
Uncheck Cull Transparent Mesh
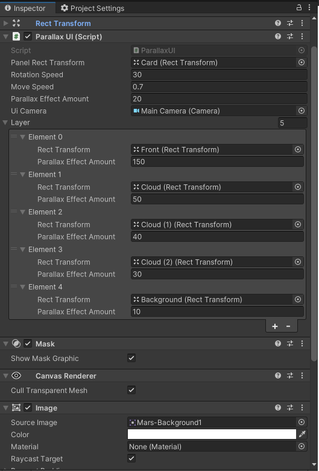click(x=131, y=390)
